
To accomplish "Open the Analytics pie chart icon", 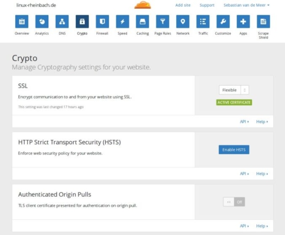I will (x=42, y=22).
